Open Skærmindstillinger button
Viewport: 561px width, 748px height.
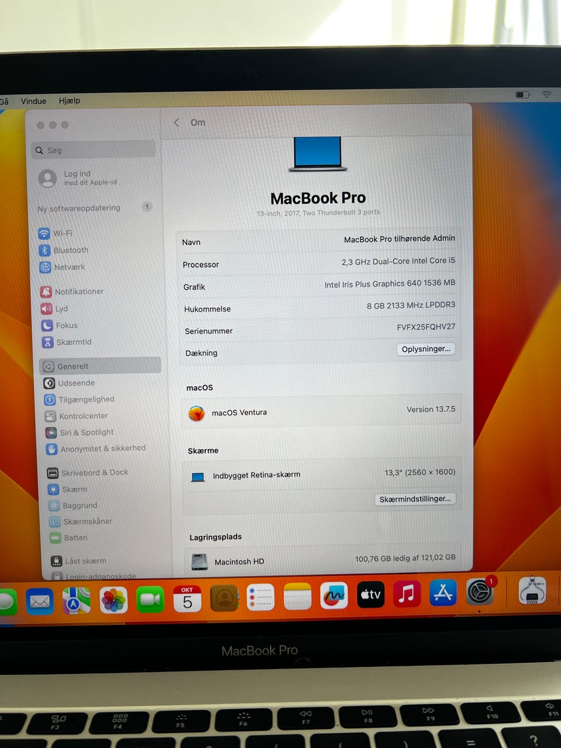(415, 499)
